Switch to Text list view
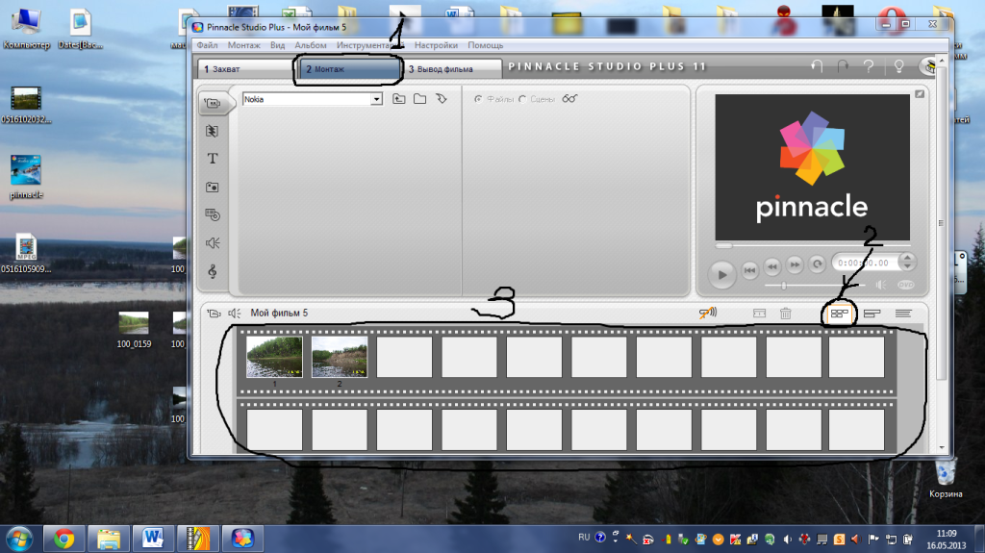Image resolution: width=985 pixels, height=553 pixels. [903, 313]
